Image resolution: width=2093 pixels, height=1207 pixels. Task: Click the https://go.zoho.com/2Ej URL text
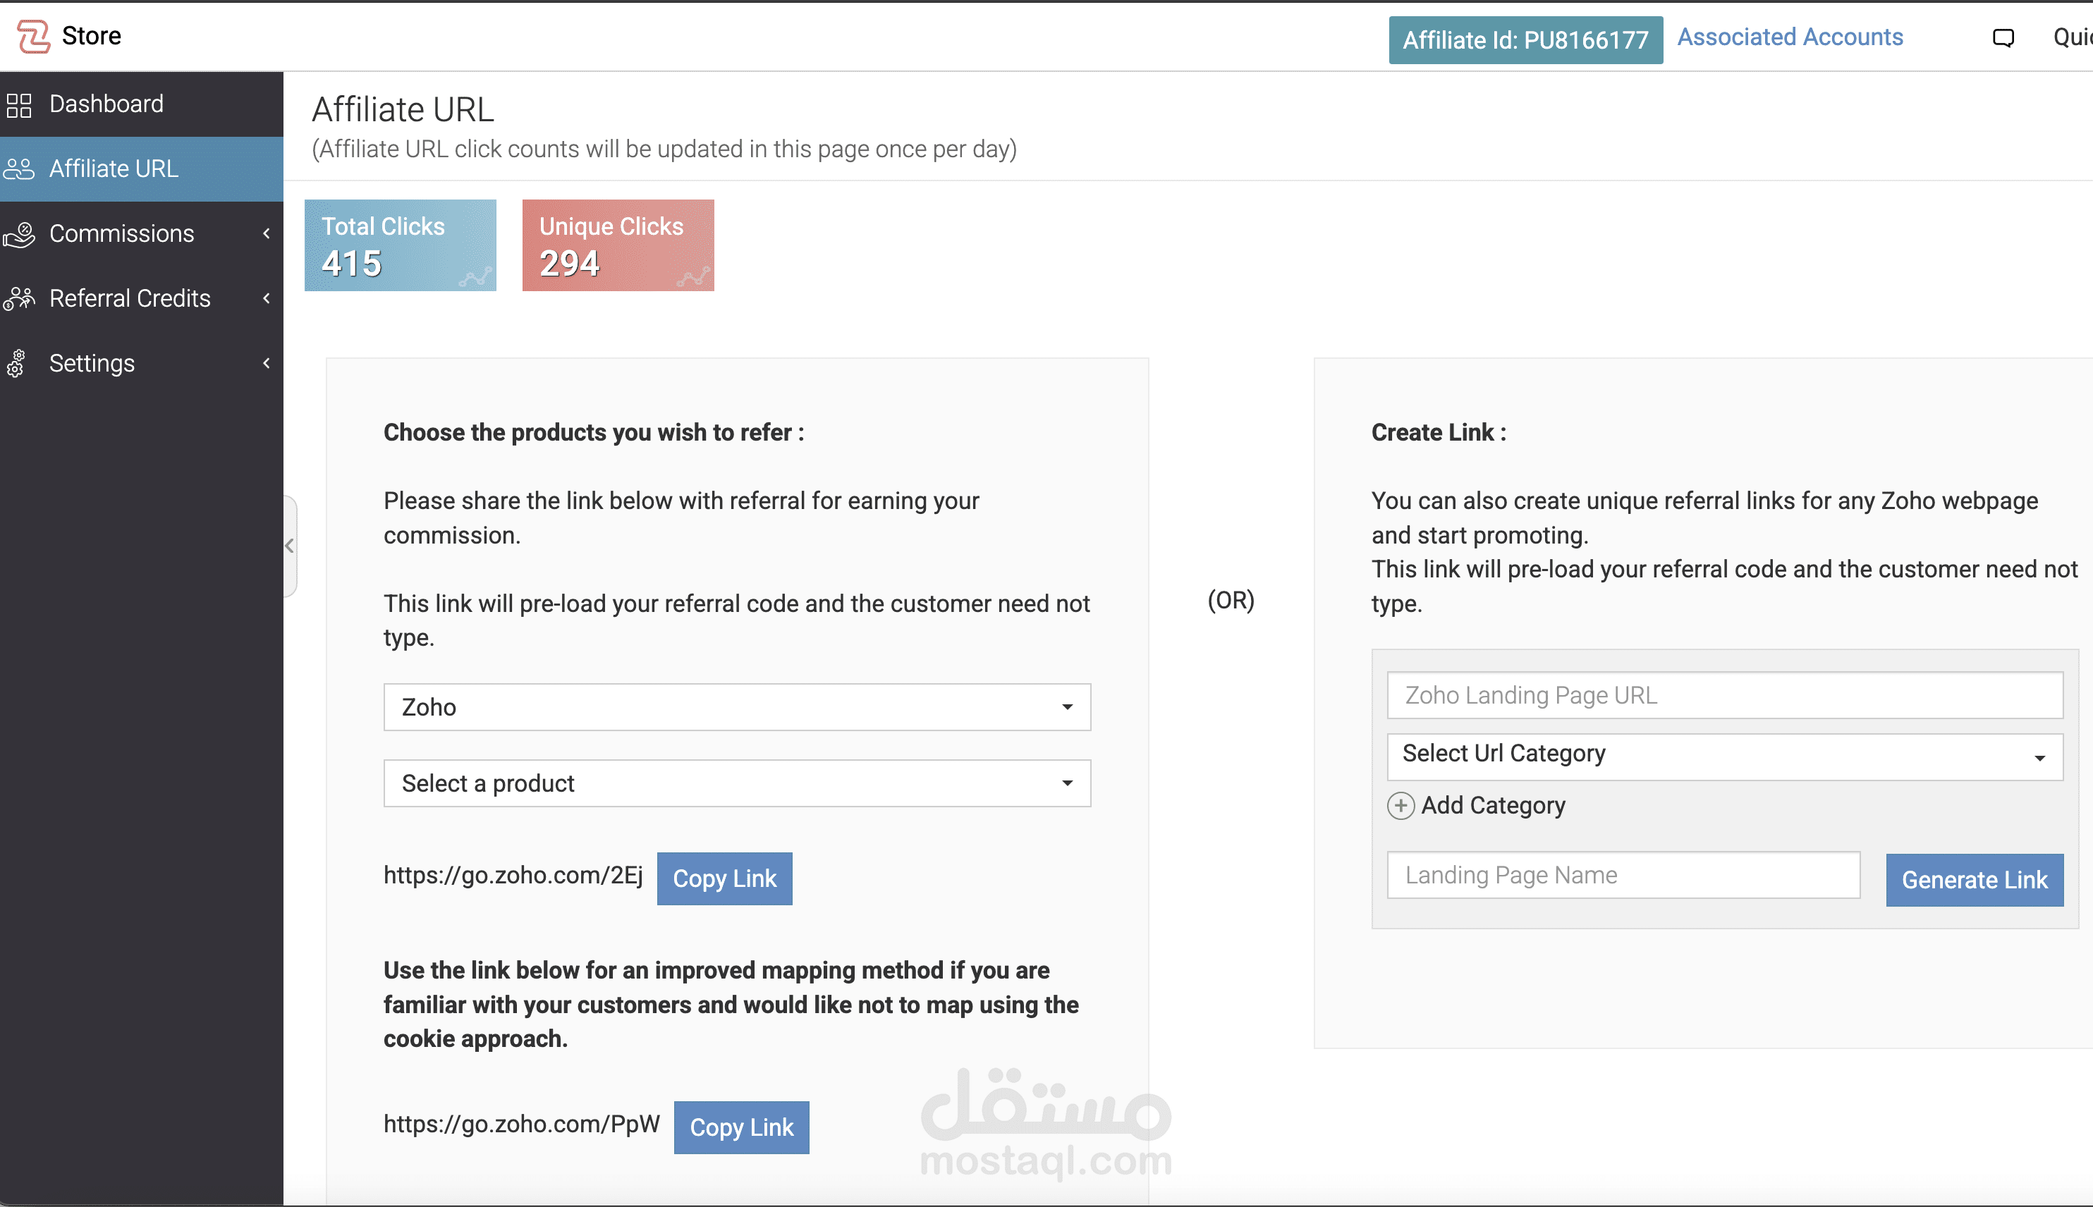(x=513, y=876)
